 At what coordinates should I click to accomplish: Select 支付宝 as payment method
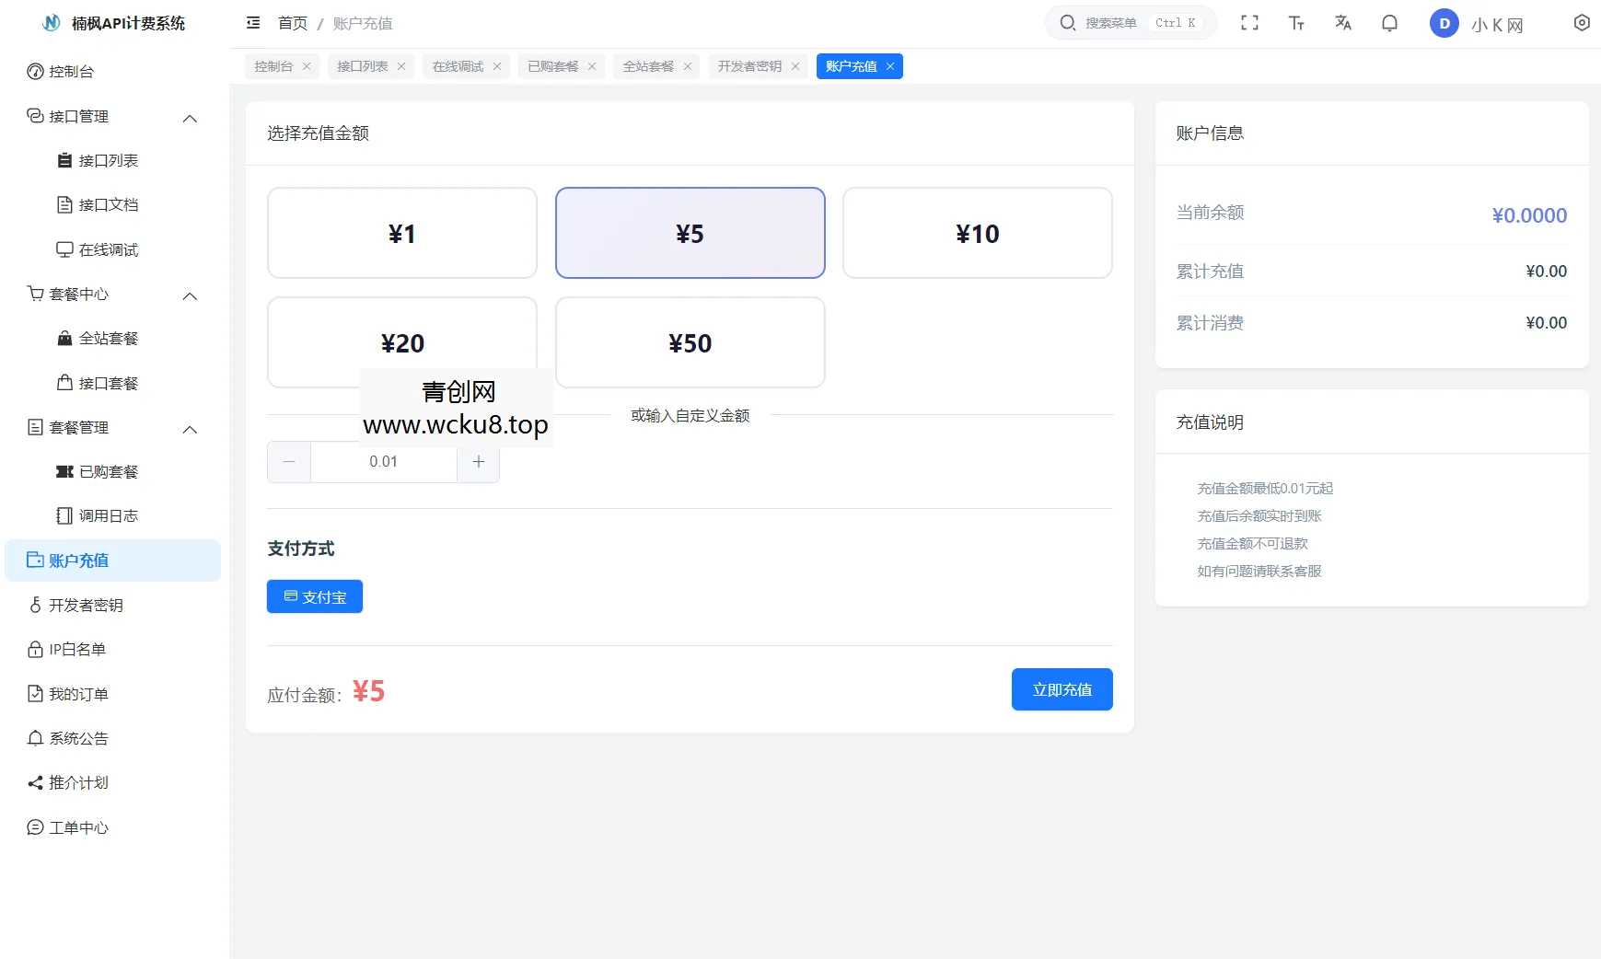coord(314,595)
